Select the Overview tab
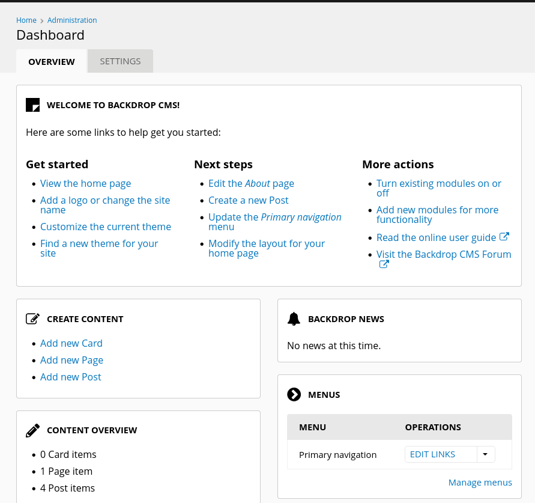 [52, 61]
